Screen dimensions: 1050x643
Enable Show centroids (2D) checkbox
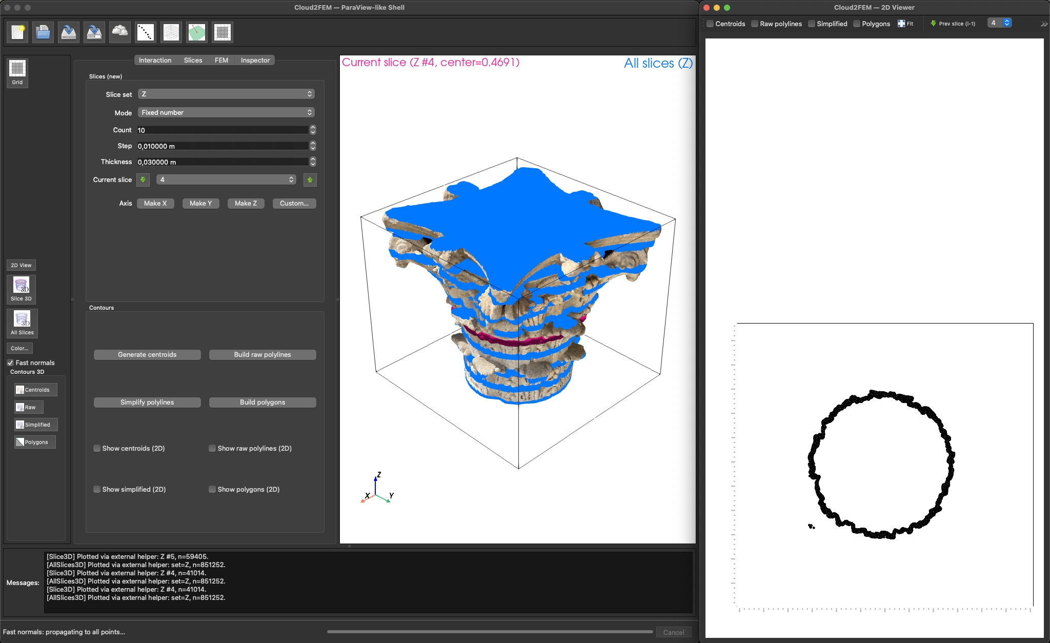point(97,448)
